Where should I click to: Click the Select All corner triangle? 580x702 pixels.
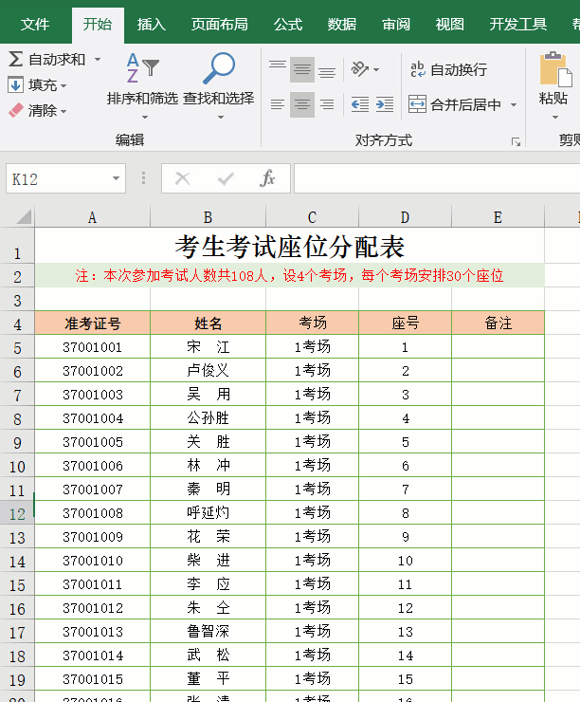click(x=24, y=216)
